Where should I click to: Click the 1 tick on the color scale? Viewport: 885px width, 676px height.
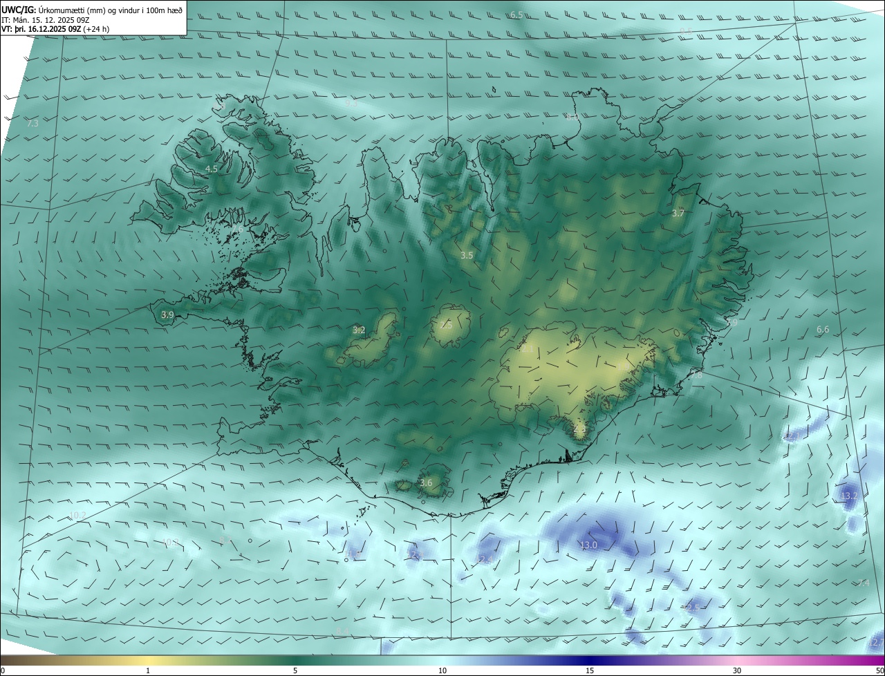(148, 670)
